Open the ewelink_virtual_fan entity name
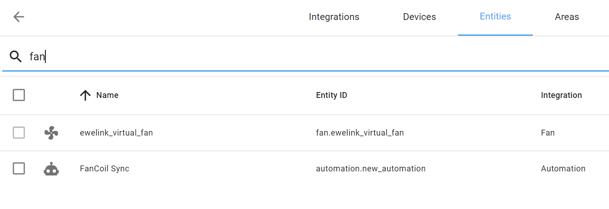 pyautogui.click(x=116, y=133)
